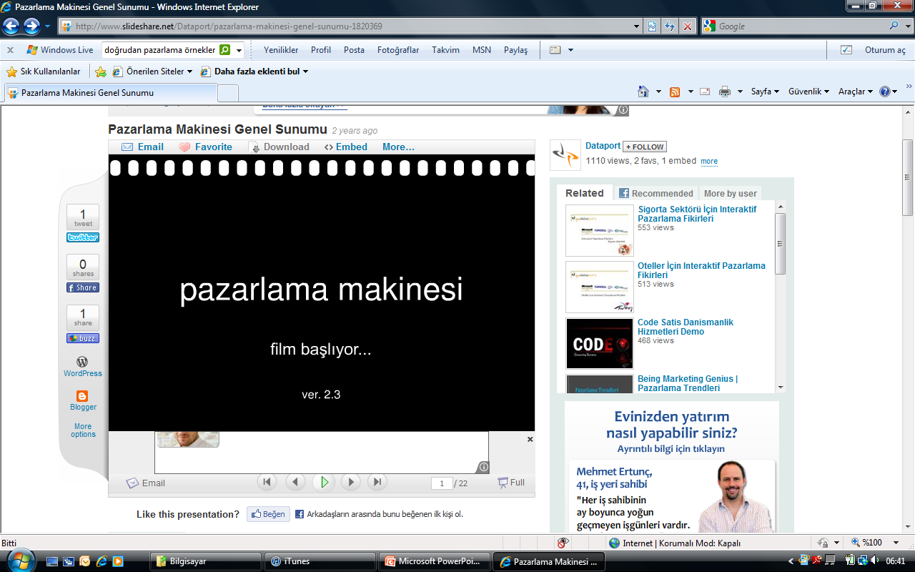
Task: Open the Compatibility View icon in address bar
Action: [x=653, y=26]
